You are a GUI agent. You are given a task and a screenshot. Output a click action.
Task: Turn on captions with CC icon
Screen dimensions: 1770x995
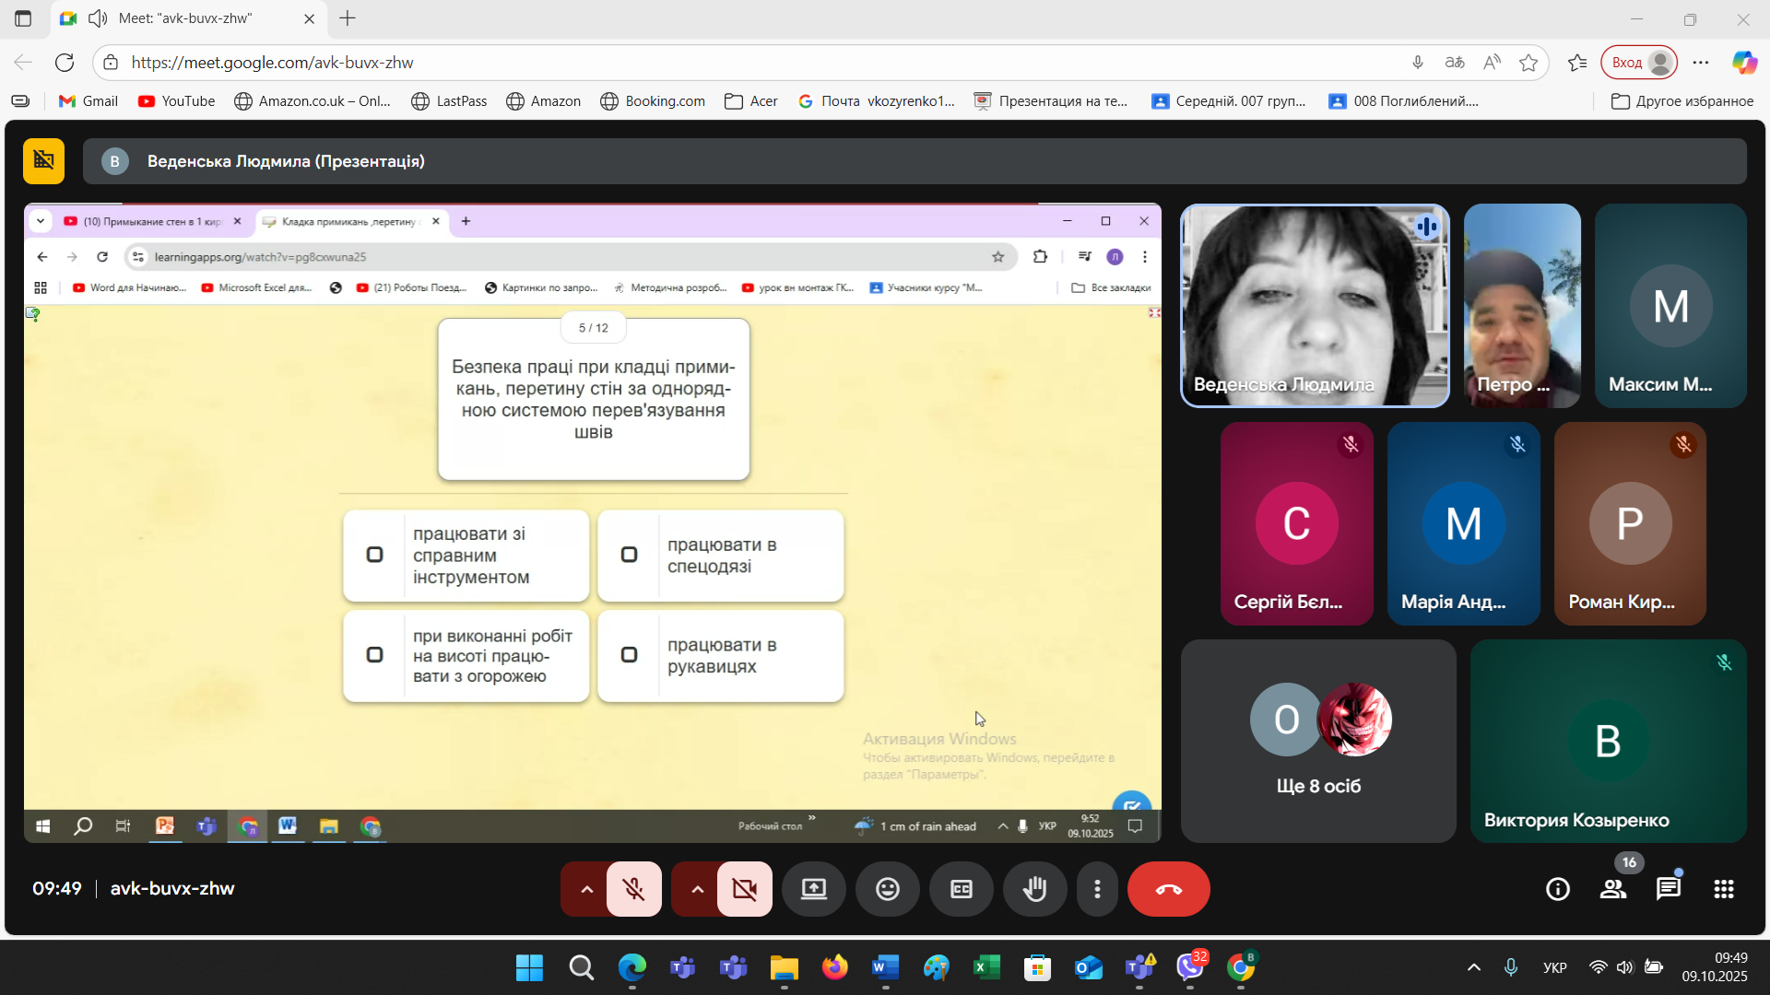pos(961,889)
